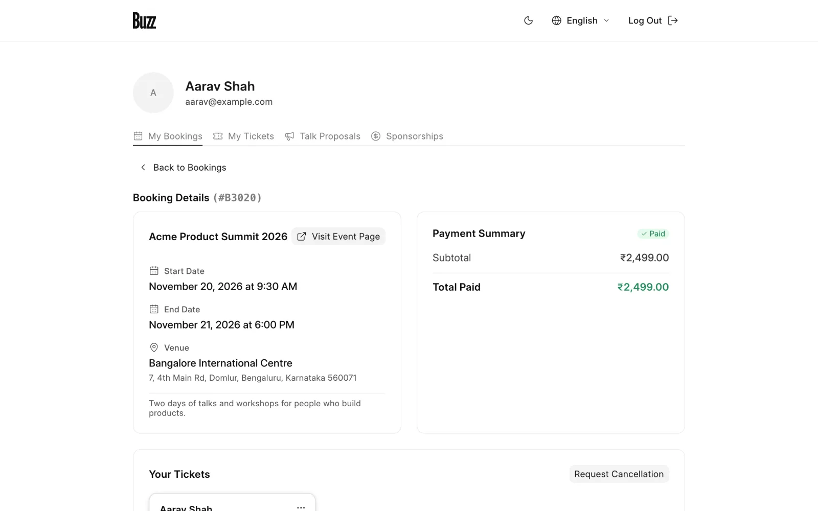818x511 pixels.
Task: Click the Venue location pin icon
Action: pos(154,347)
